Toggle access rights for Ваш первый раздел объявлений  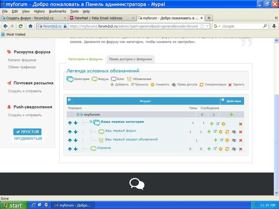point(234,140)
